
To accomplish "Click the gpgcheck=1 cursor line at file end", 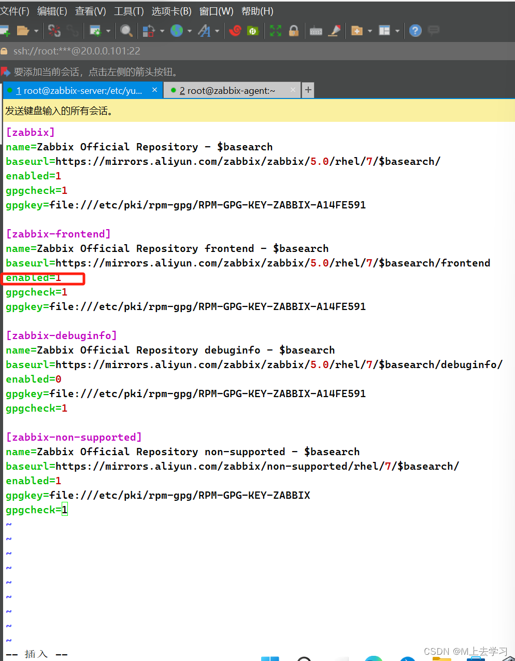I will [37, 510].
